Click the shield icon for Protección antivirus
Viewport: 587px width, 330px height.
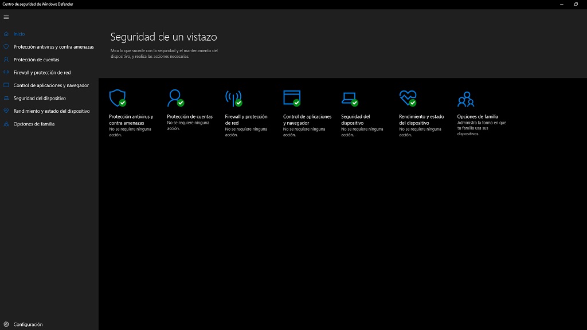117,98
